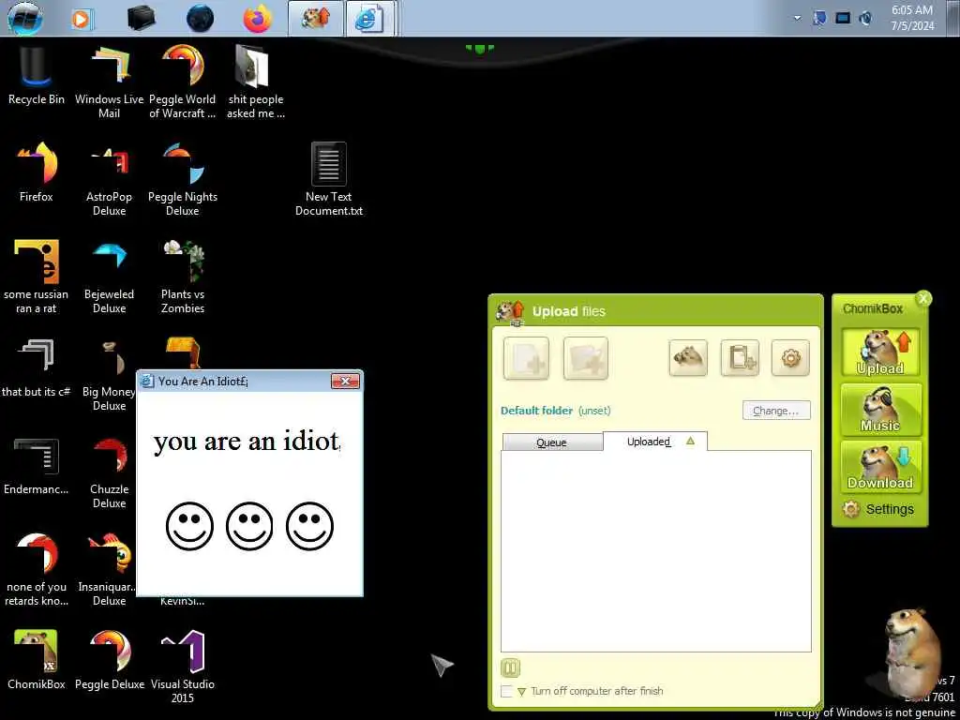Click the add folder icon in Upload files
Screen dimensions: 960x720
(586, 358)
